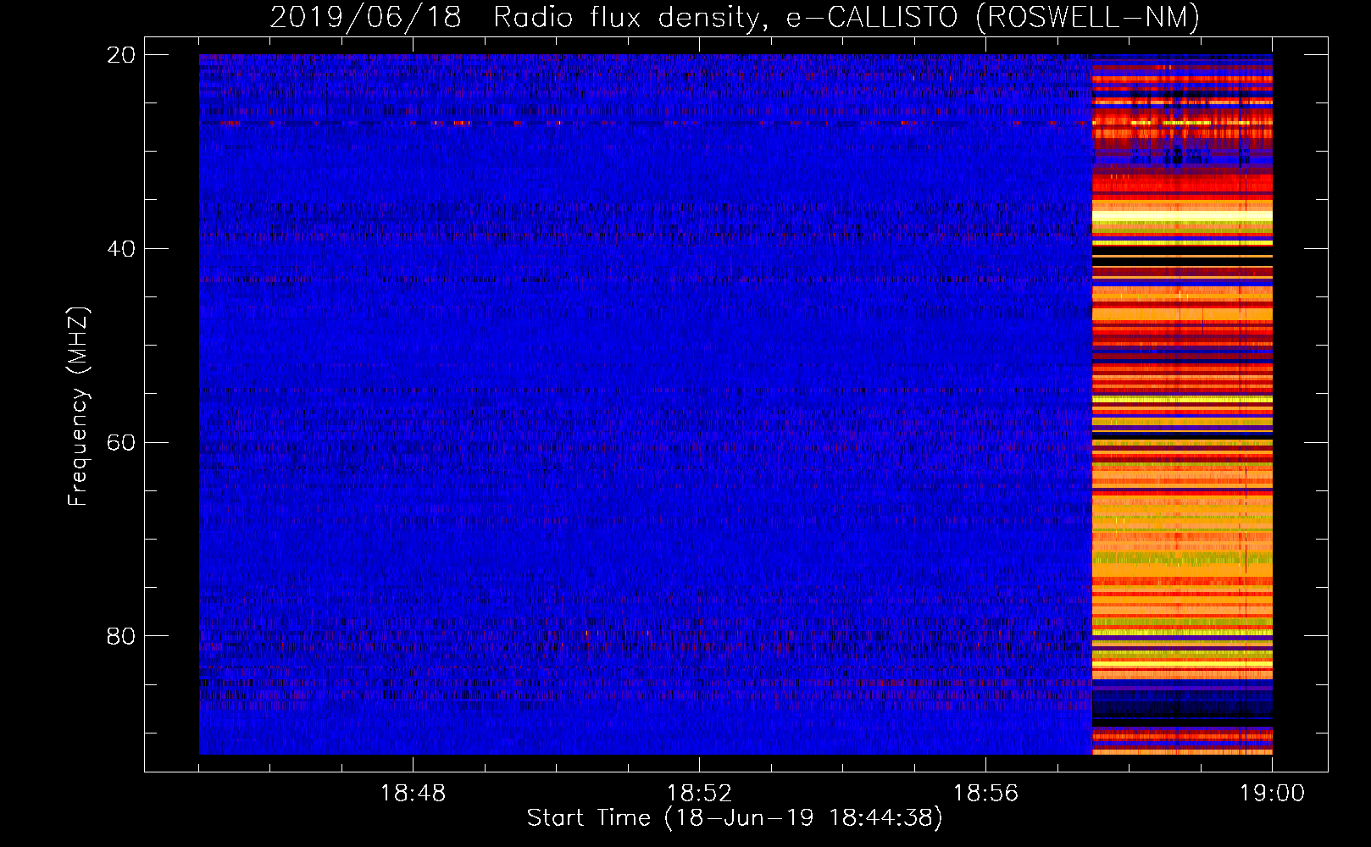Screen dimensions: 1371x847
Task: Click the 'Start Time (18-Jun-19 18:44:38)' label
Action: (x=735, y=818)
